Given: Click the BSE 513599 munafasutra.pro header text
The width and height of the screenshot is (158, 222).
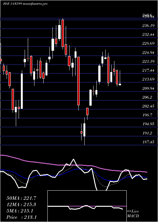Looking at the screenshot, I should point(25,4).
